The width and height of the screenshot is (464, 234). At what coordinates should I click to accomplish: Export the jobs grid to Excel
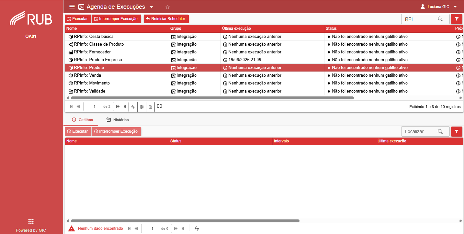coord(141,107)
